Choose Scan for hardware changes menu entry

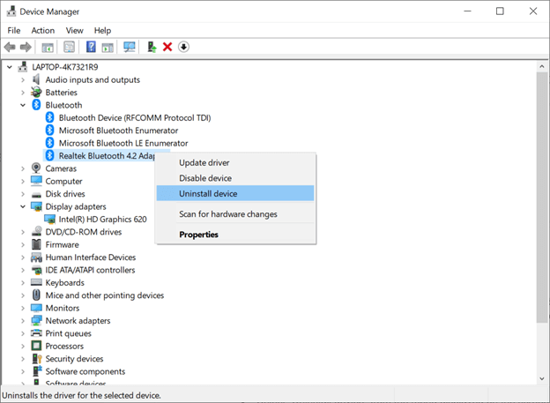click(x=235, y=214)
